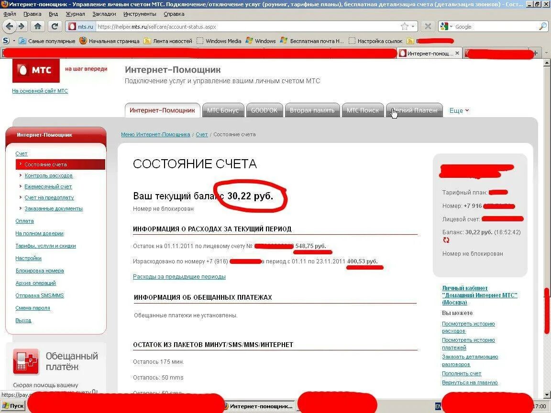This screenshot has width=551, height=413.
Task: Switch to the МТС Поиск tab
Action: 363,110
